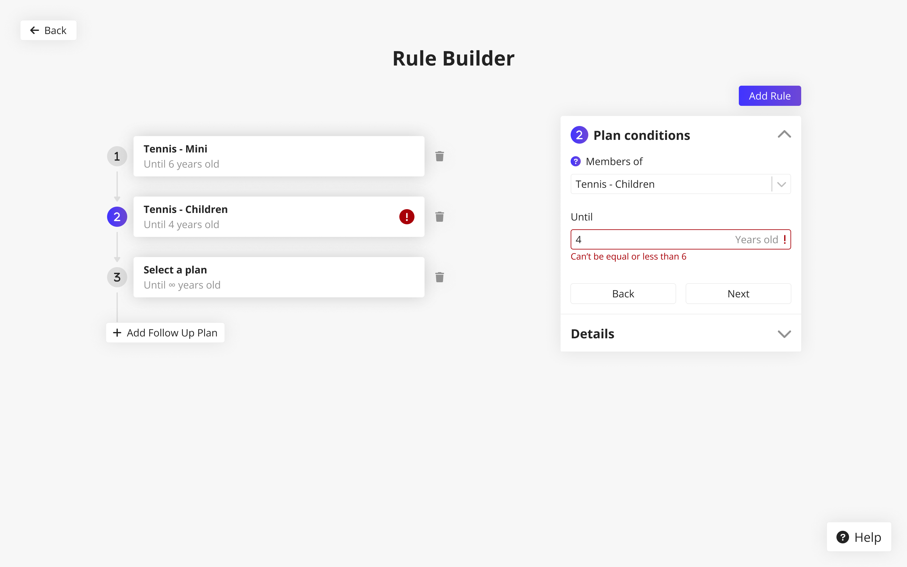
Task: Open the Select a plan card
Action: click(279, 278)
